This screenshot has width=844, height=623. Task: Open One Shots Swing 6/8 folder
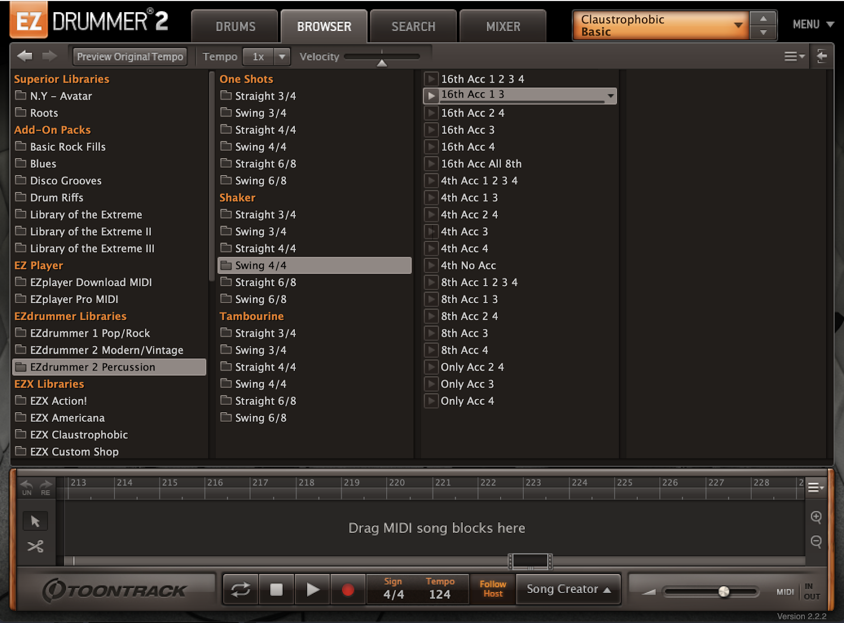(x=314, y=181)
